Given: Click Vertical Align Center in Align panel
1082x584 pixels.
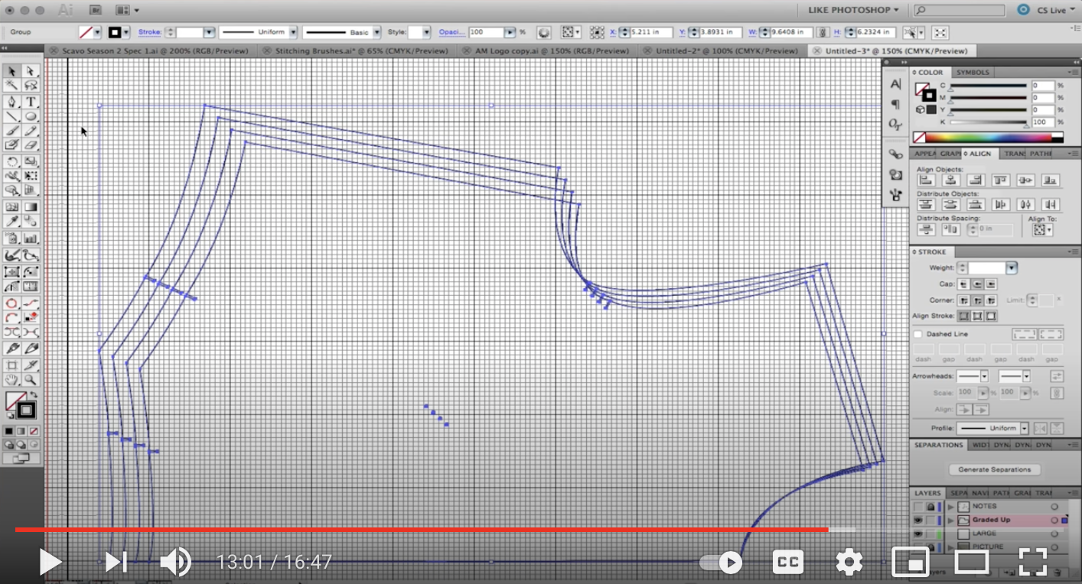Looking at the screenshot, I should click(x=1025, y=180).
